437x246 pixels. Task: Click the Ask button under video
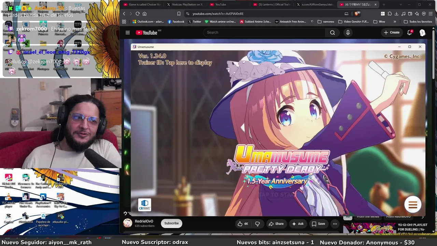pyautogui.click(x=297, y=224)
